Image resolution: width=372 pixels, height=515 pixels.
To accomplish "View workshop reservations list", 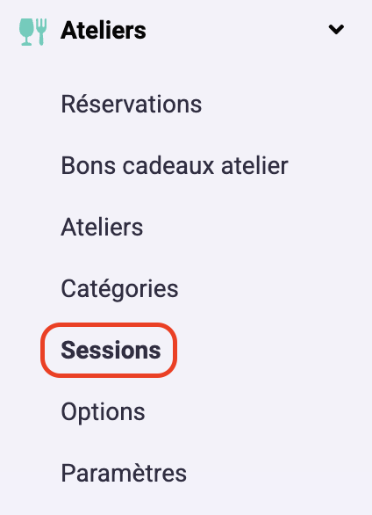I will (131, 104).
